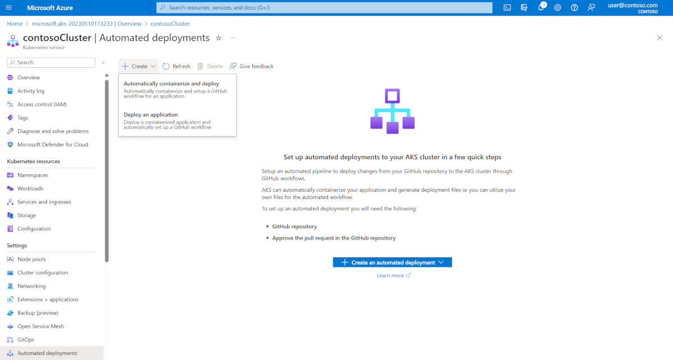This screenshot has height=360, width=673.
Task: Click the sidebar vertical scrollbar
Action: pyautogui.click(x=107, y=171)
